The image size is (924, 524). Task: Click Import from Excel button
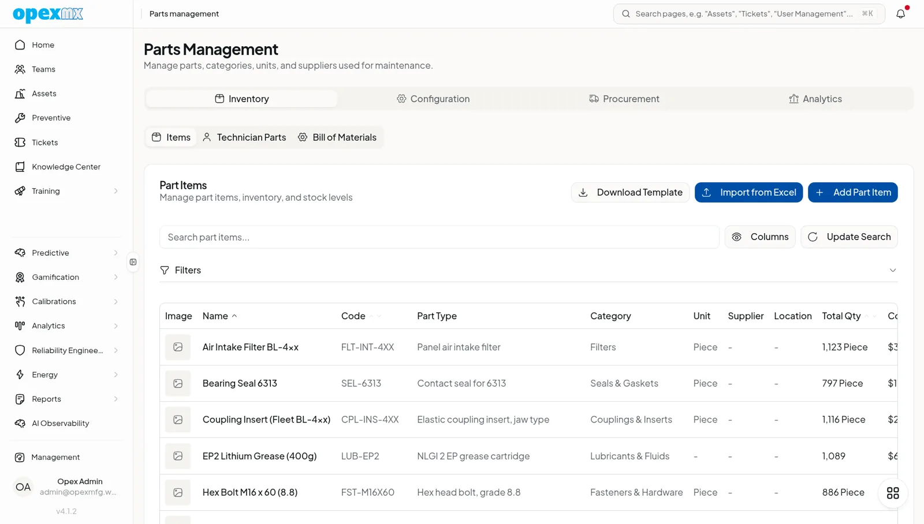[x=748, y=192]
